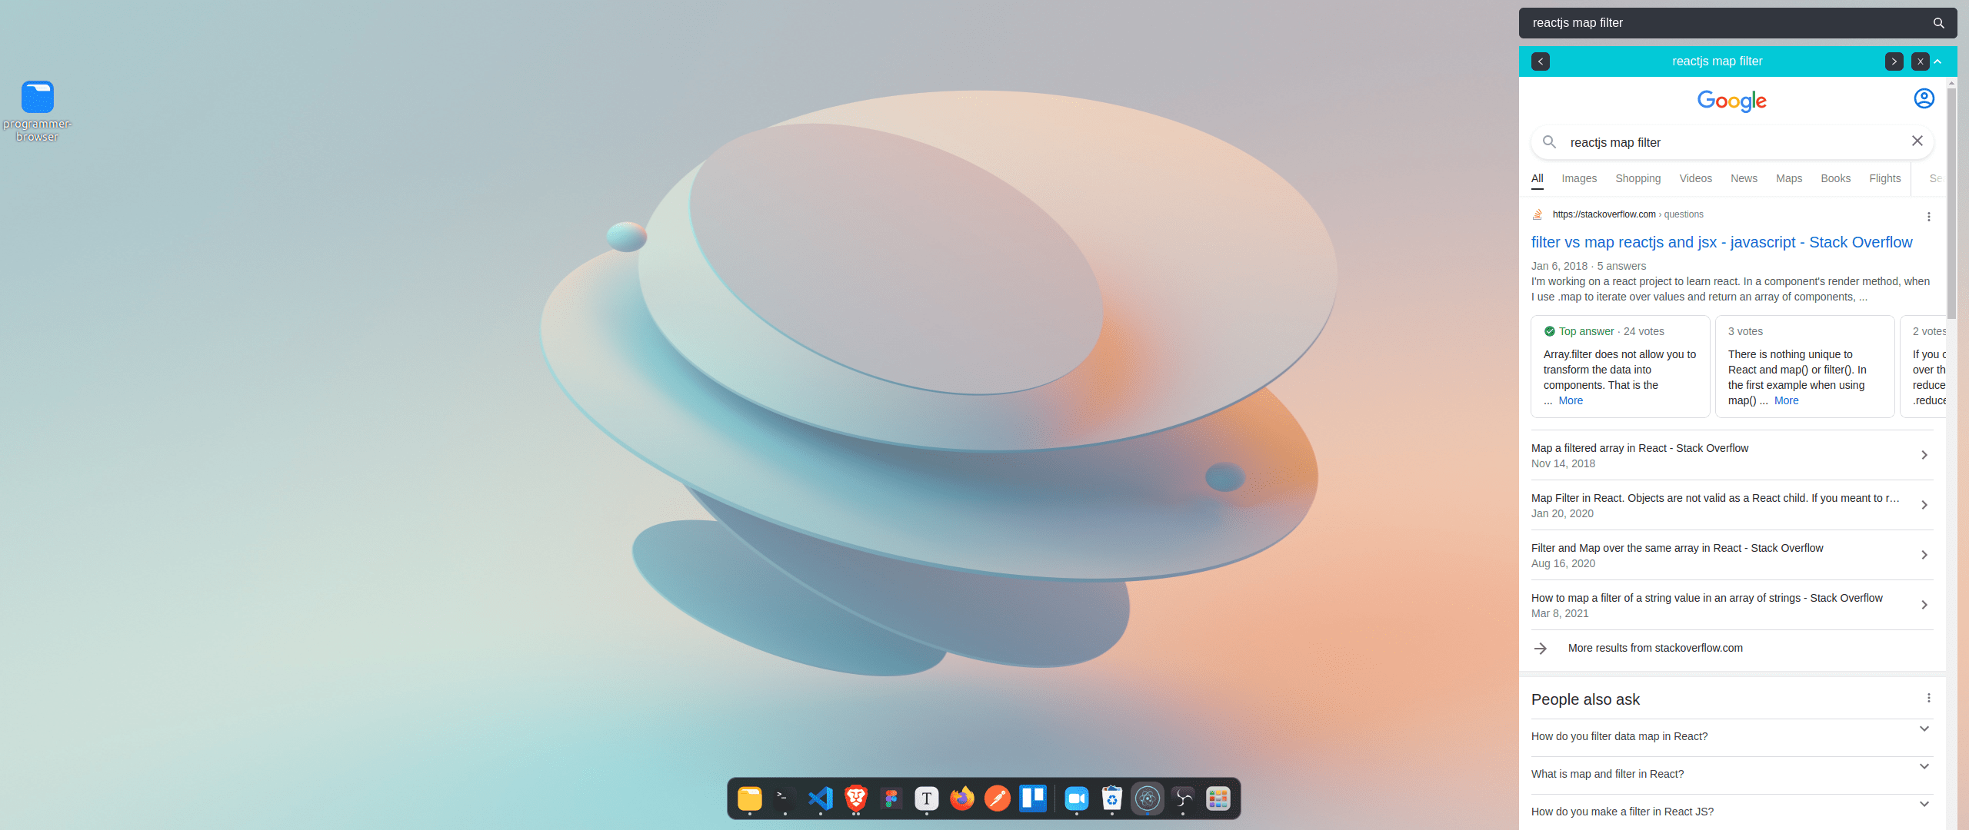The image size is (1969, 830).
Task: Open the VS Code icon in dock
Action: [x=818, y=800]
